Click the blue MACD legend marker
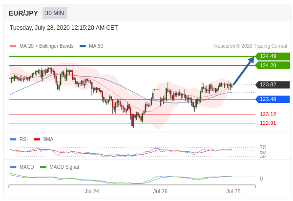This screenshot has height=201, width=293. (x=13, y=167)
